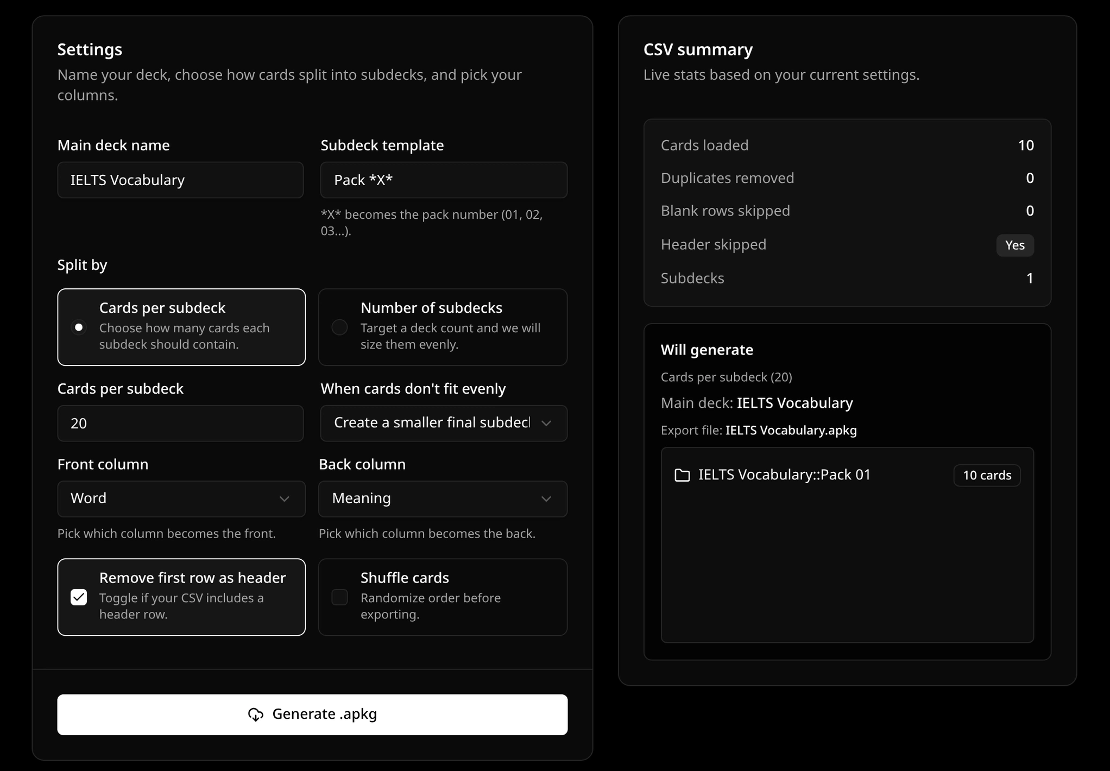
Task: Click the 10 cards badge
Action: (x=987, y=475)
